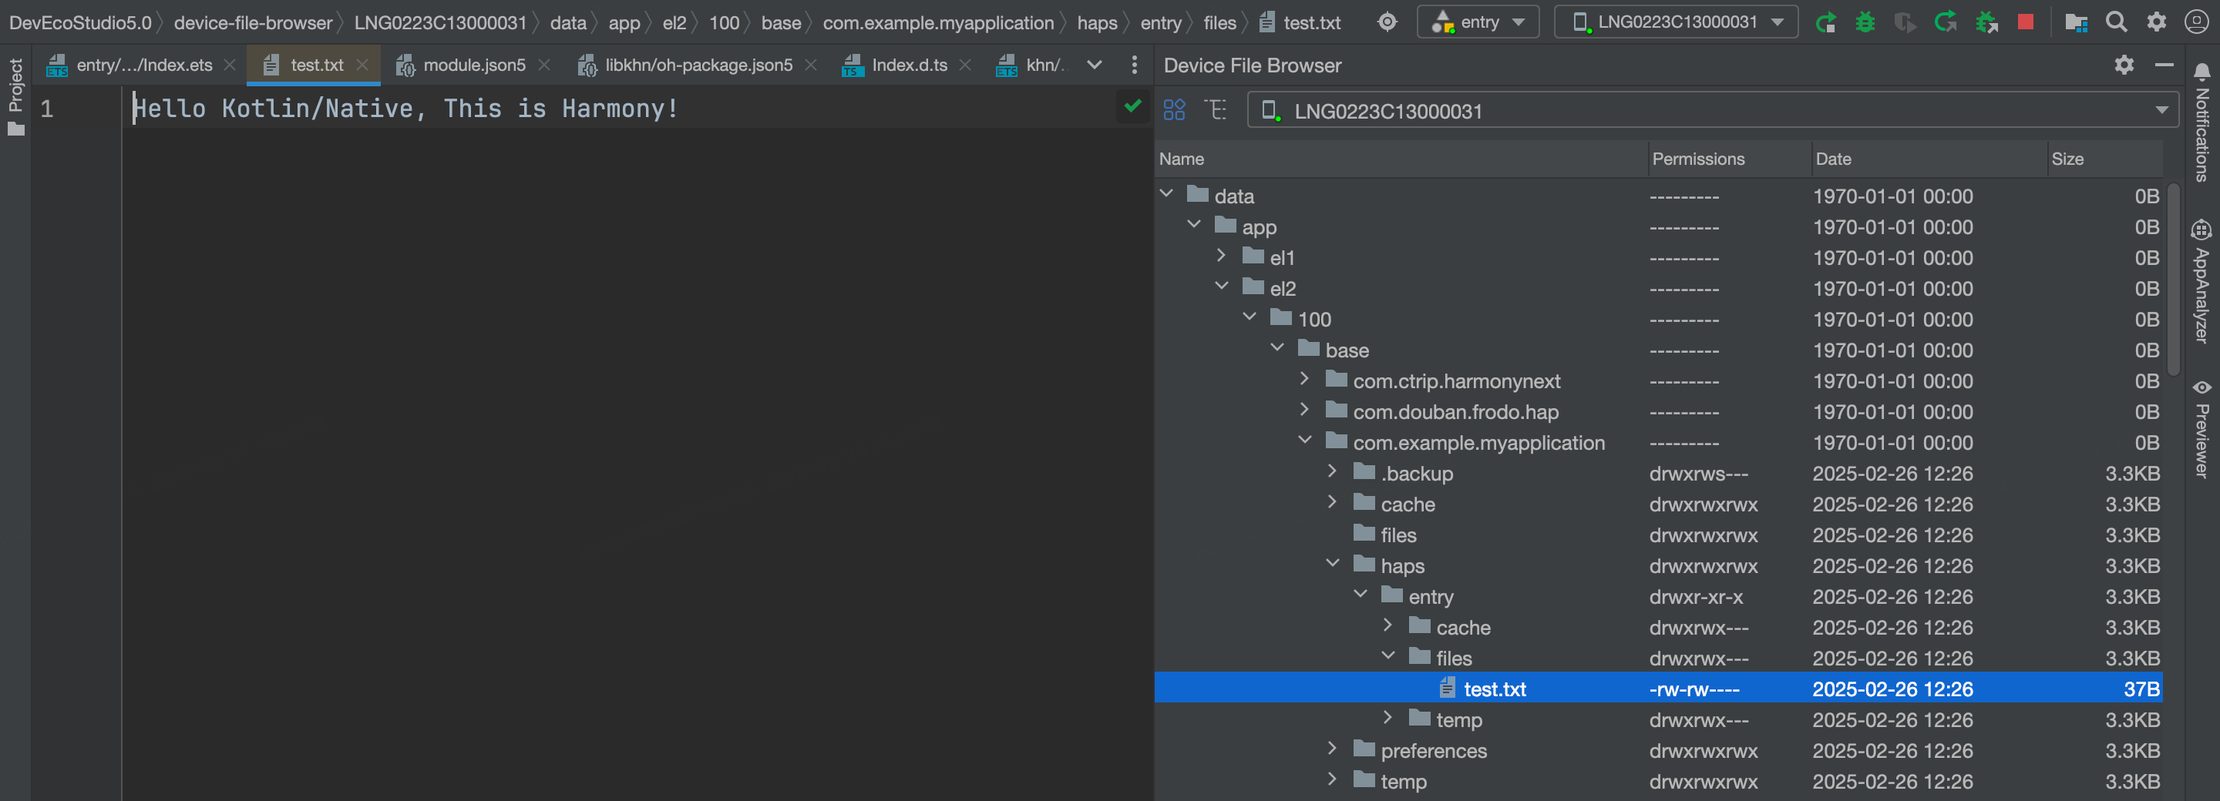Open Device File Browser panel settings gear
The height and width of the screenshot is (801, 2220).
click(x=2124, y=65)
